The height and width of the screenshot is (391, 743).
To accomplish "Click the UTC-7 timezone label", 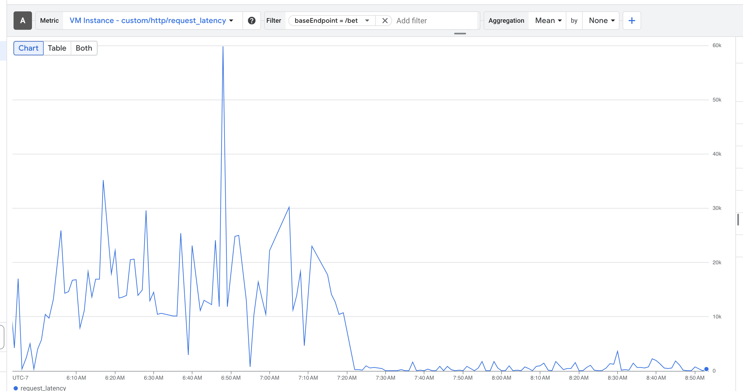I will [x=21, y=378].
